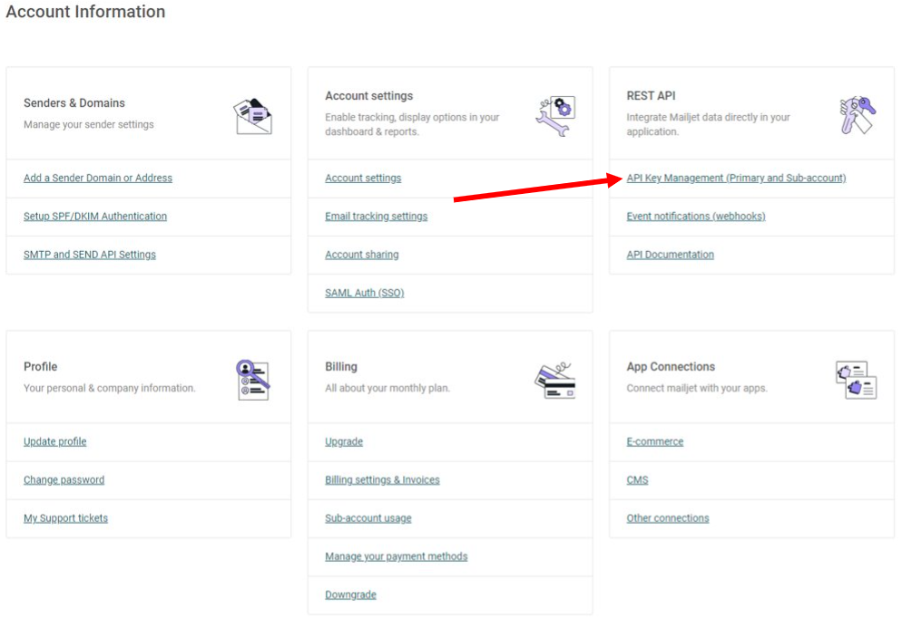Image resolution: width=902 pixels, height=619 pixels.
Task: Go to Account sharing
Action: (362, 255)
